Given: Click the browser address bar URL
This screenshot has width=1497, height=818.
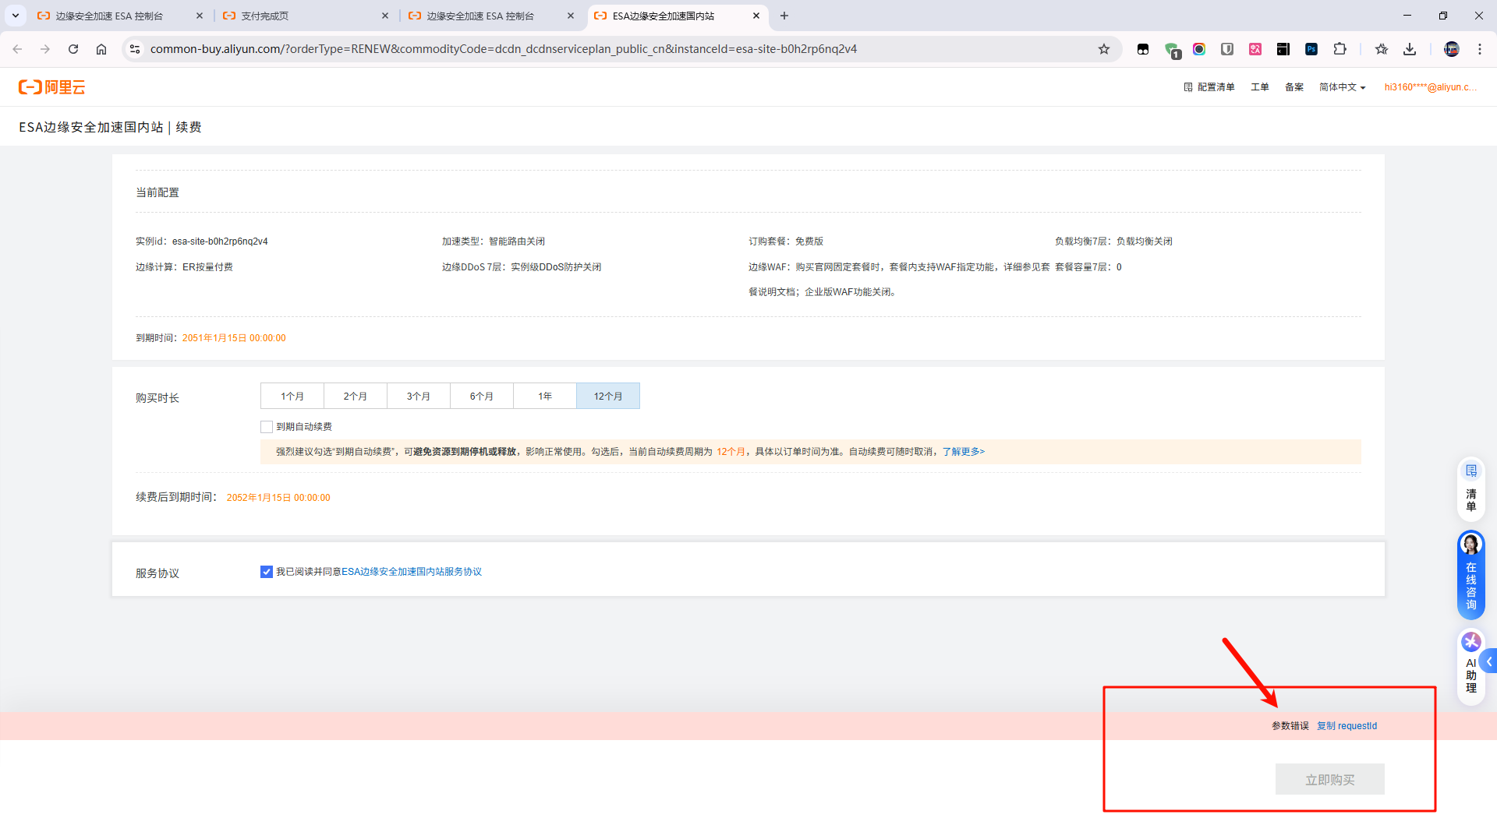Looking at the screenshot, I should click(503, 49).
